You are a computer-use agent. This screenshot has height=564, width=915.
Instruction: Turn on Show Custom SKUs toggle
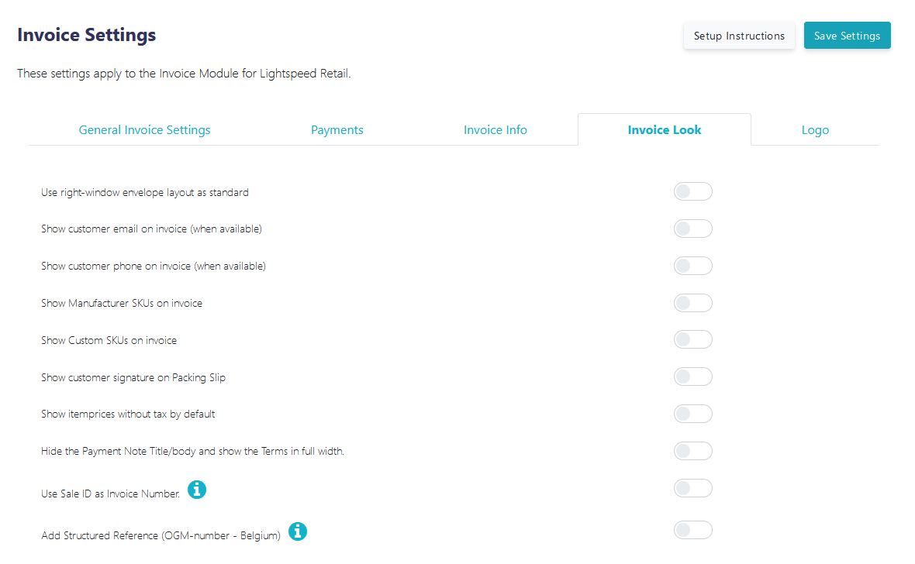(692, 339)
